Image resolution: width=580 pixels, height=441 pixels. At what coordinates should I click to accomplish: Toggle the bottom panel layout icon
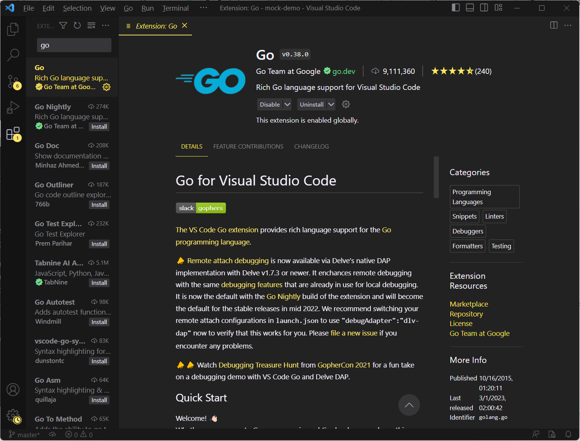point(470,8)
